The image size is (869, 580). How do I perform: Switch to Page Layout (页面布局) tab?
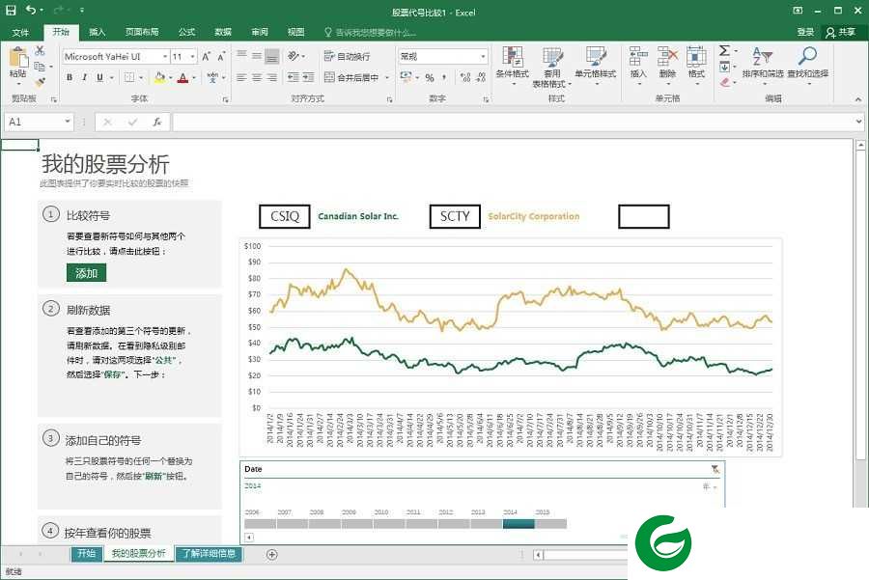(141, 32)
